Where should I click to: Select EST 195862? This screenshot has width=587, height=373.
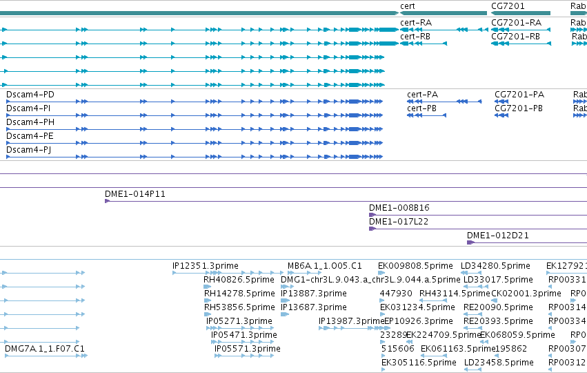511,349
